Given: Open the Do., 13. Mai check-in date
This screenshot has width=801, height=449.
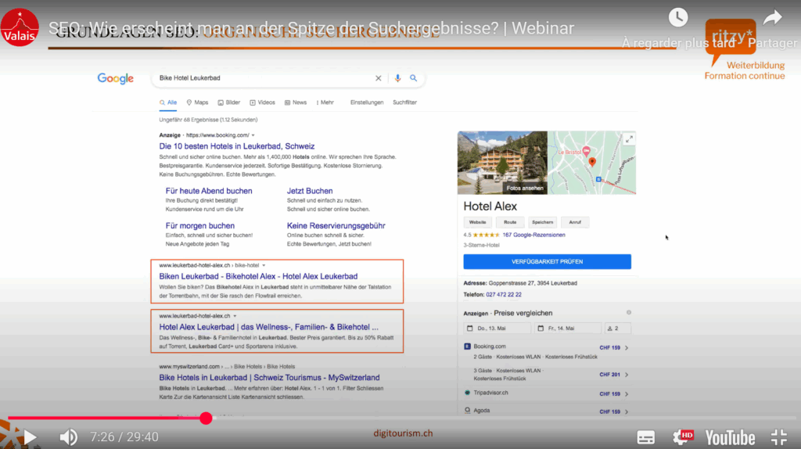Looking at the screenshot, I should coord(497,329).
